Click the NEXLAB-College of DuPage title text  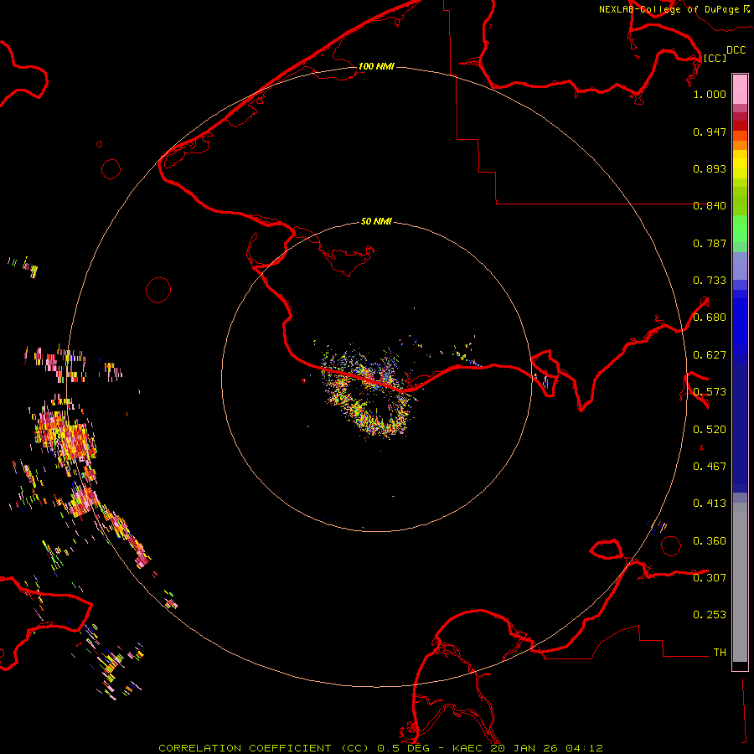tap(669, 9)
